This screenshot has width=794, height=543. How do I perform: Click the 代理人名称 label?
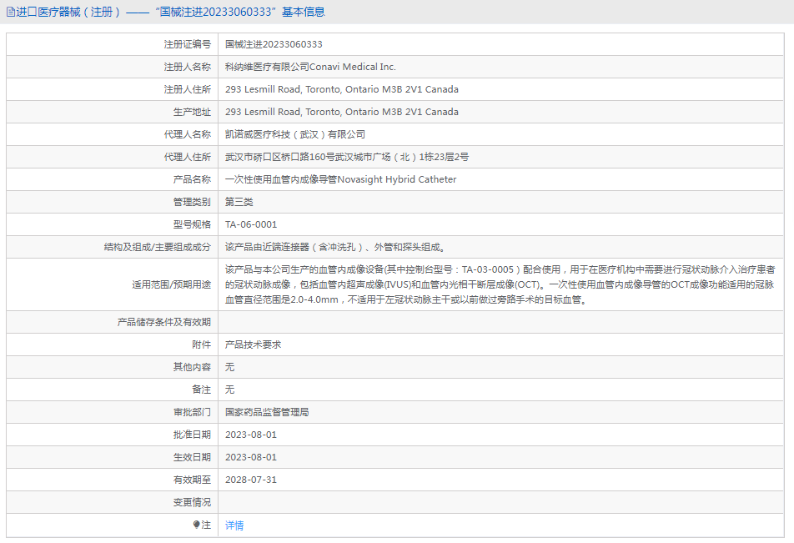tap(188, 134)
